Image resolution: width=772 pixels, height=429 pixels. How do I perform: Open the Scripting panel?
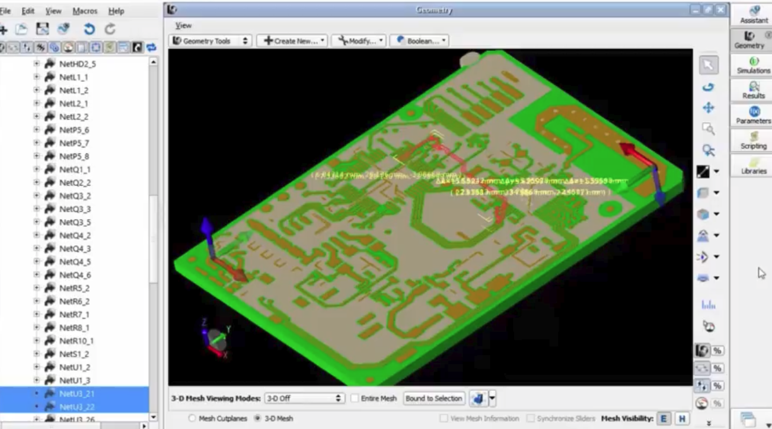coord(754,140)
